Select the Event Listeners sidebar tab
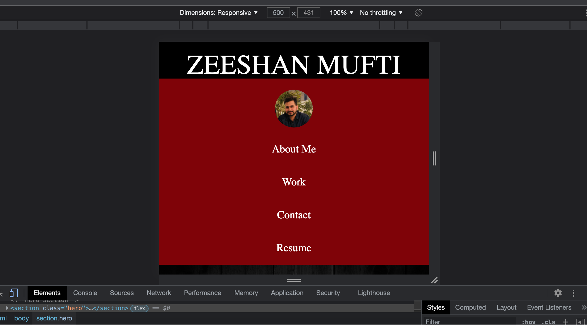Image resolution: width=587 pixels, height=325 pixels. point(549,307)
